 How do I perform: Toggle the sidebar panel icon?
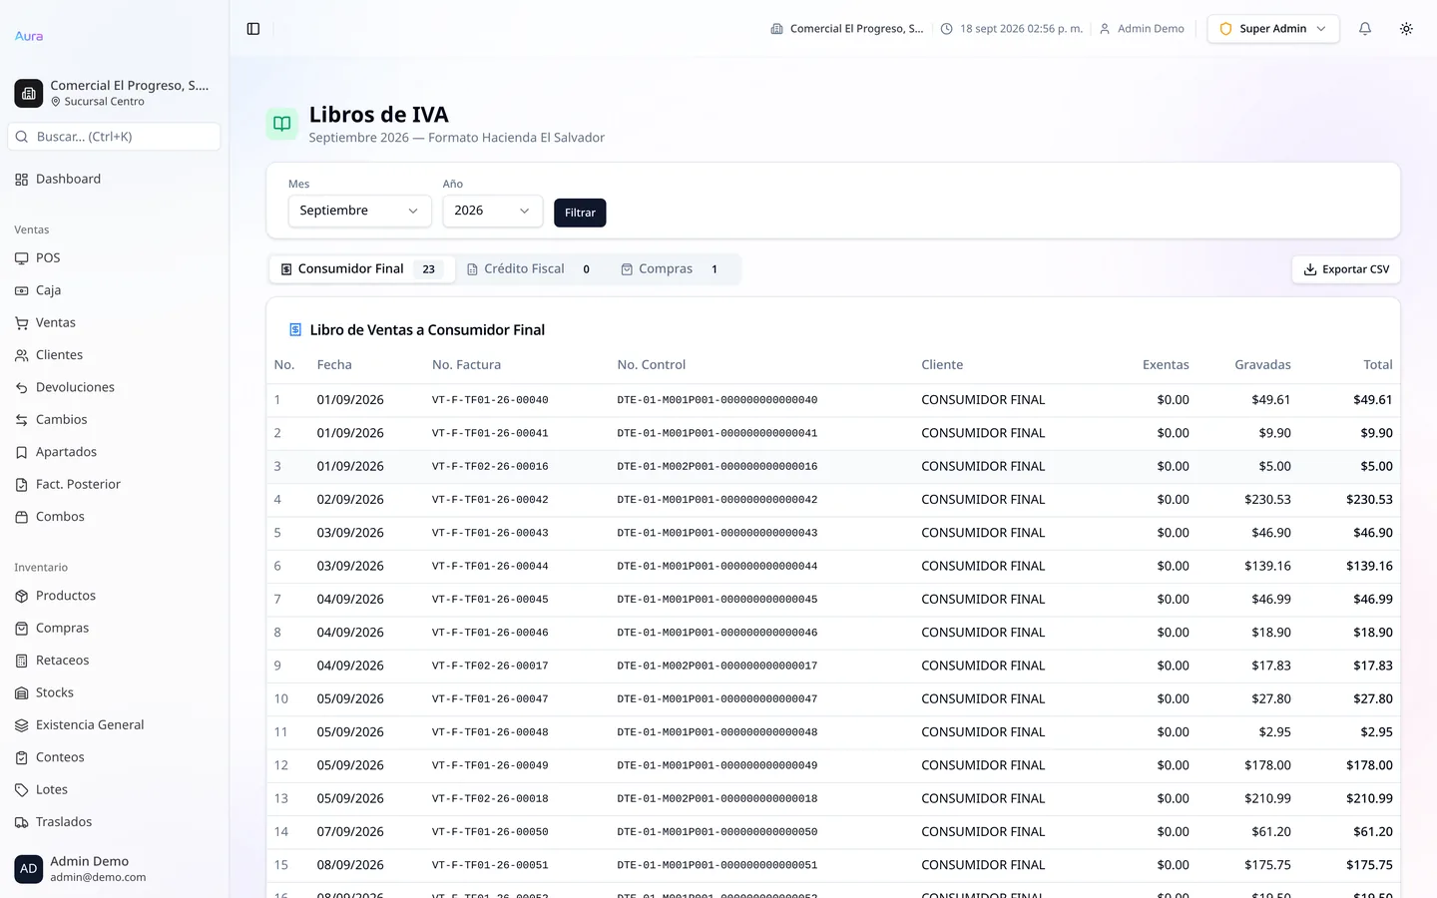click(253, 29)
